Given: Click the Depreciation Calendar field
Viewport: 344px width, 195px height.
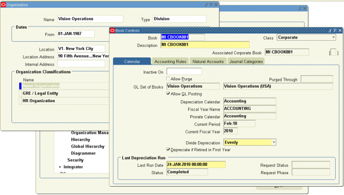Looking at the screenshot, I should click(250, 101).
